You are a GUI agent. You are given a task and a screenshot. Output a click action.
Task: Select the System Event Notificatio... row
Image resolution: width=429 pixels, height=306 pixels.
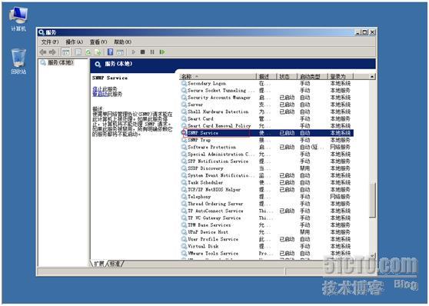[267, 175]
